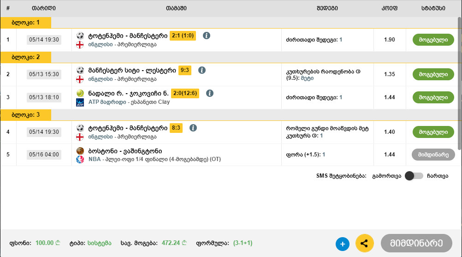
Task: Click football icon in row 4
Action: point(80,128)
